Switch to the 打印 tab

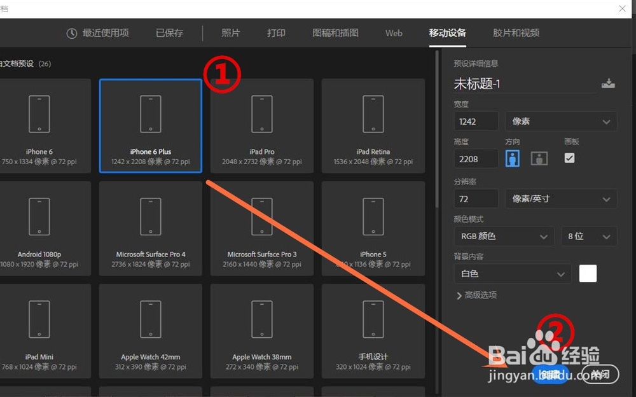click(x=276, y=33)
